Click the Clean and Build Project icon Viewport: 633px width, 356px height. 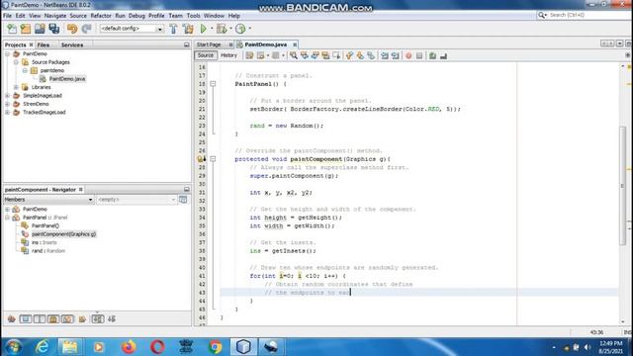coord(188,29)
